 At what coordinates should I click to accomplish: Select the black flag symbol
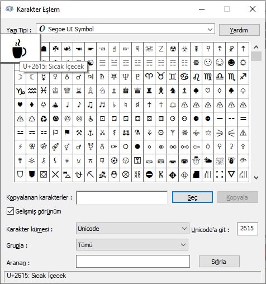(x=67, y=132)
